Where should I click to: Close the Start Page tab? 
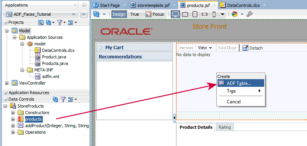tap(125, 5)
